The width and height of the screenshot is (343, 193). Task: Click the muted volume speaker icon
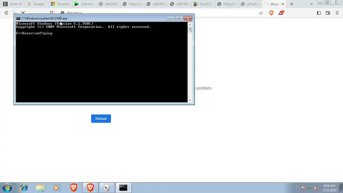point(316,188)
